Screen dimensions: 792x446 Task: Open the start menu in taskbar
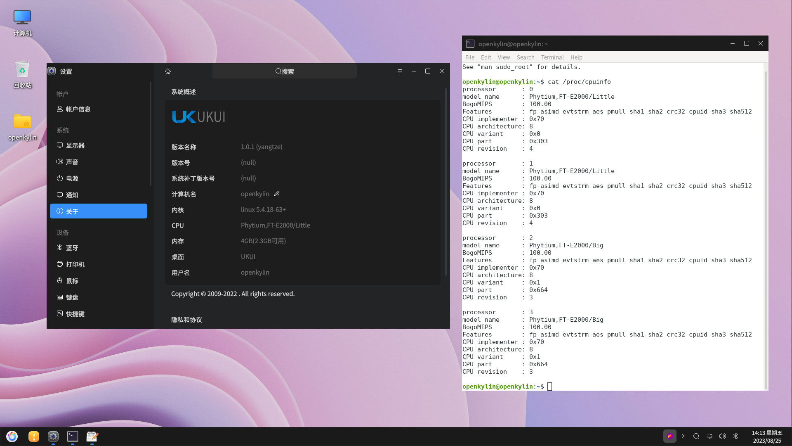coord(12,436)
